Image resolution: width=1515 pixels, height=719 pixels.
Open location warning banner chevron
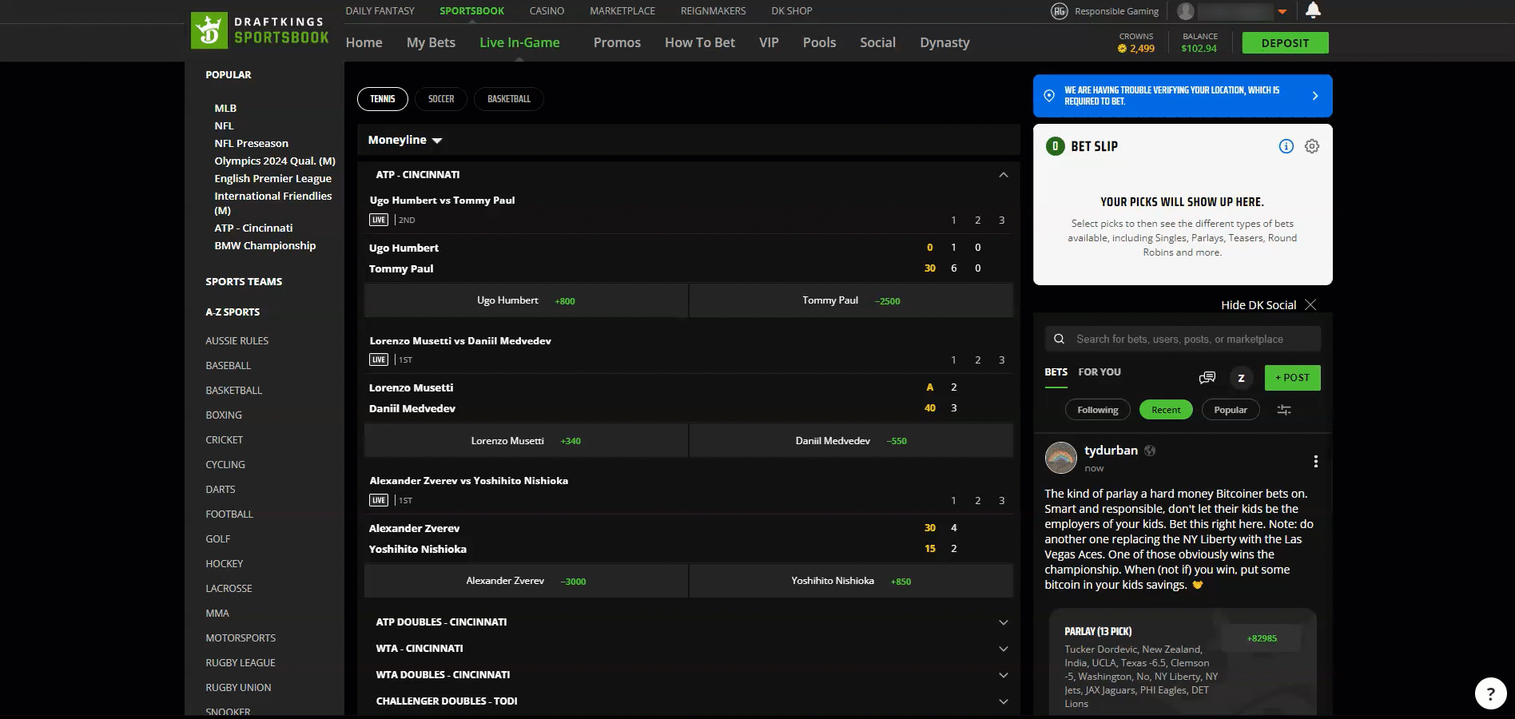[x=1315, y=96]
